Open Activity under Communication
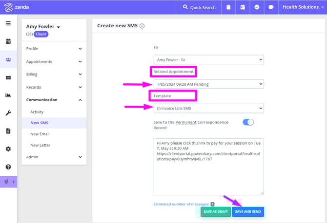The height and width of the screenshot is (223, 327). coord(37,112)
